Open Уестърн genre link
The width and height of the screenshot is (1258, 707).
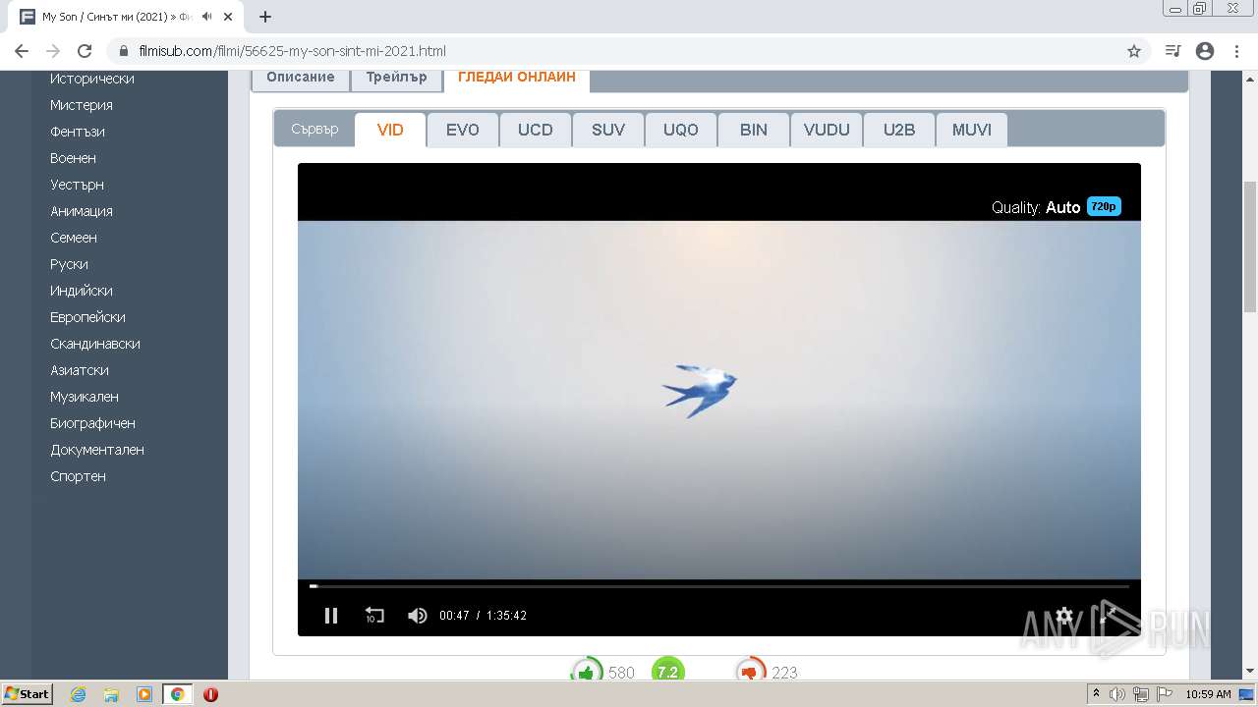point(77,185)
